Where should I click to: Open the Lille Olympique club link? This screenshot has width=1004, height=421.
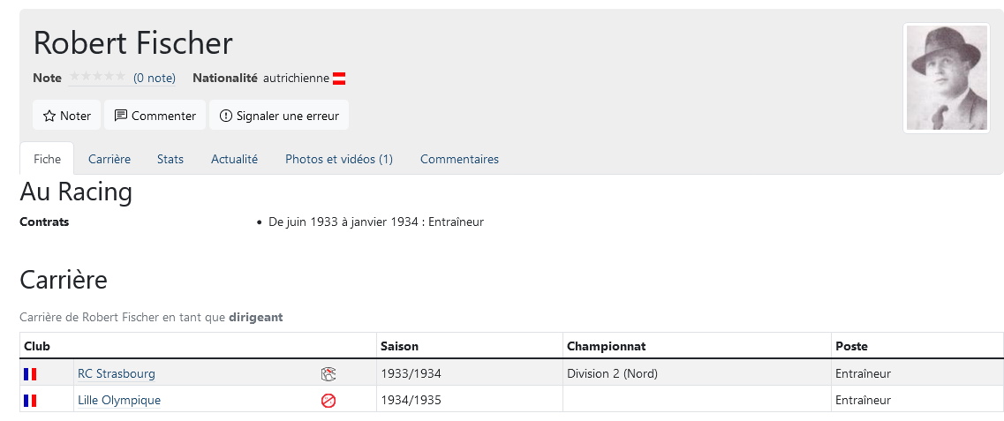pyautogui.click(x=119, y=401)
